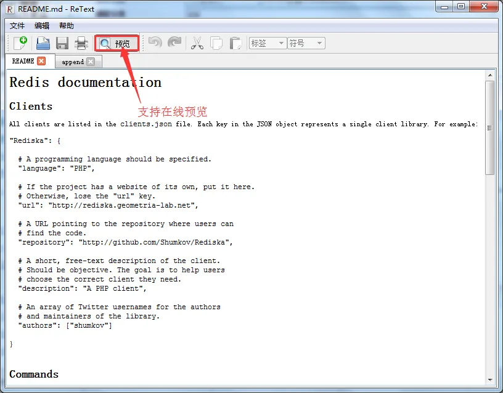503x393 pixels.
Task: Click the line '"description": "A PHP client",'
Action: pyautogui.click(x=82, y=288)
